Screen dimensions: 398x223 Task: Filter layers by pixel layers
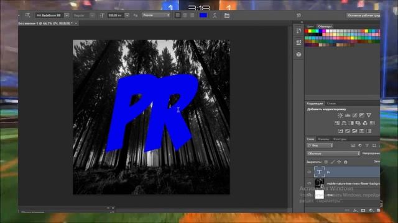pos(353,146)
